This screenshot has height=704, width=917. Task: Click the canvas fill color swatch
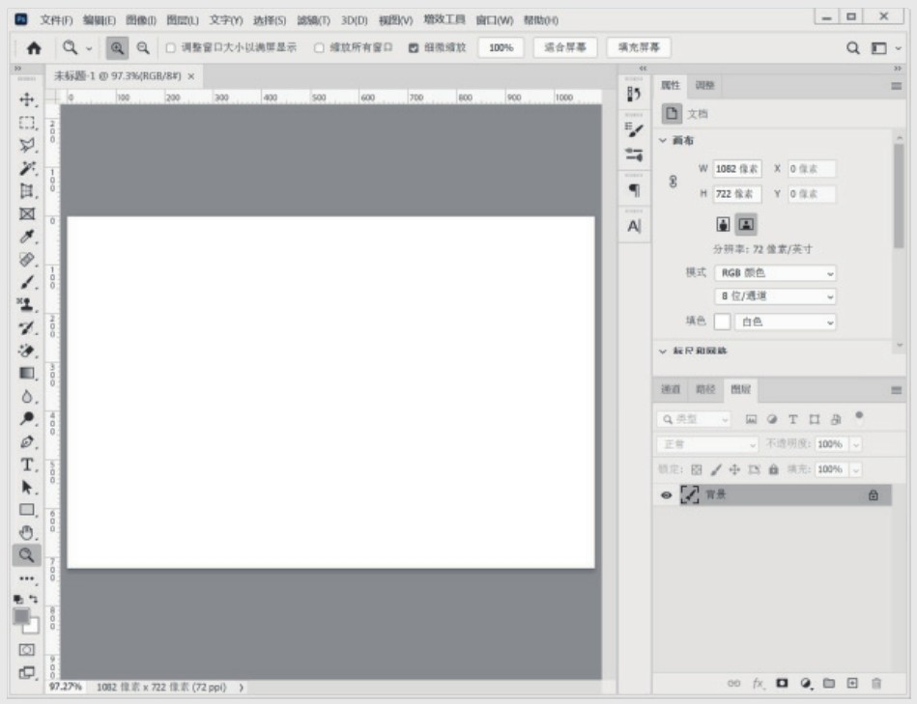coord(722,322)
